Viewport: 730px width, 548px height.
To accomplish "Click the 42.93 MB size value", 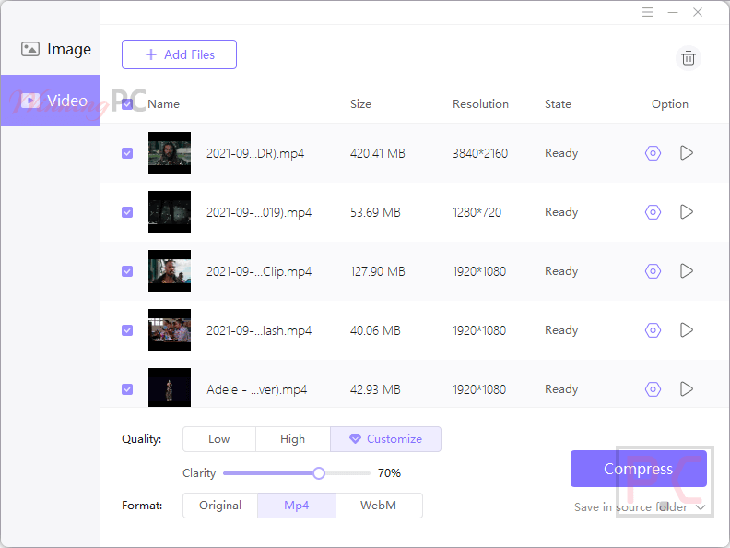I will [x=375, y=389].
